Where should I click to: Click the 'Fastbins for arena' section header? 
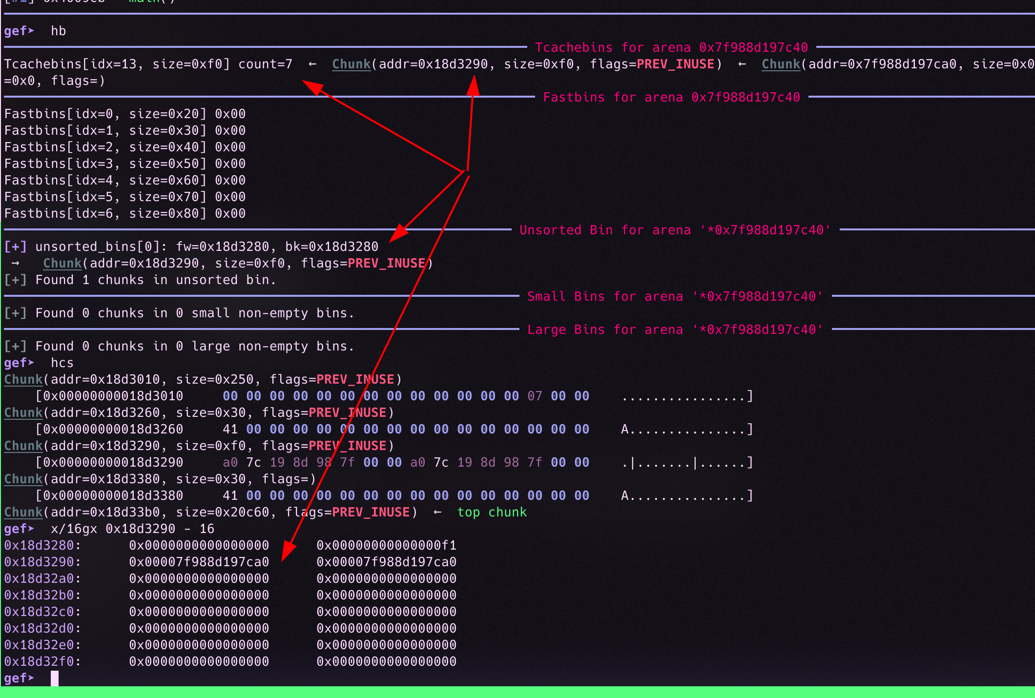pyautogui.click(x=671, y=97)
